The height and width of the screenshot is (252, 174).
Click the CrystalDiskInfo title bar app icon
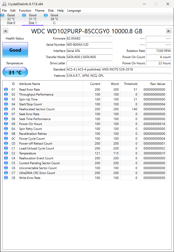point(4,4)
